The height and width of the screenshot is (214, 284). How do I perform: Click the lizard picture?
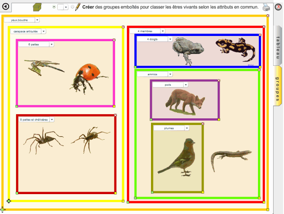[x=231, y=160]
